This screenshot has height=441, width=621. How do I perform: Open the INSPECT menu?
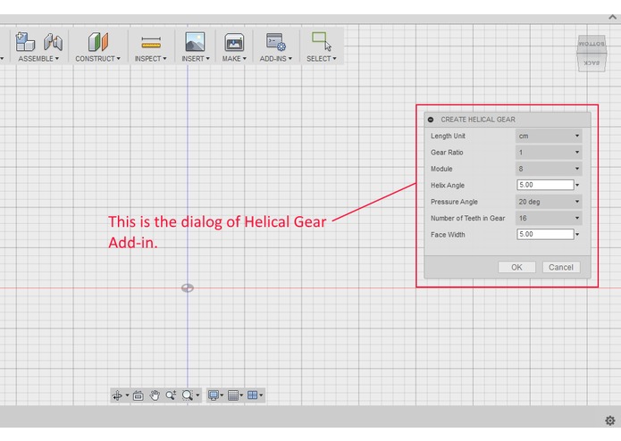click(x=150, y=59)
